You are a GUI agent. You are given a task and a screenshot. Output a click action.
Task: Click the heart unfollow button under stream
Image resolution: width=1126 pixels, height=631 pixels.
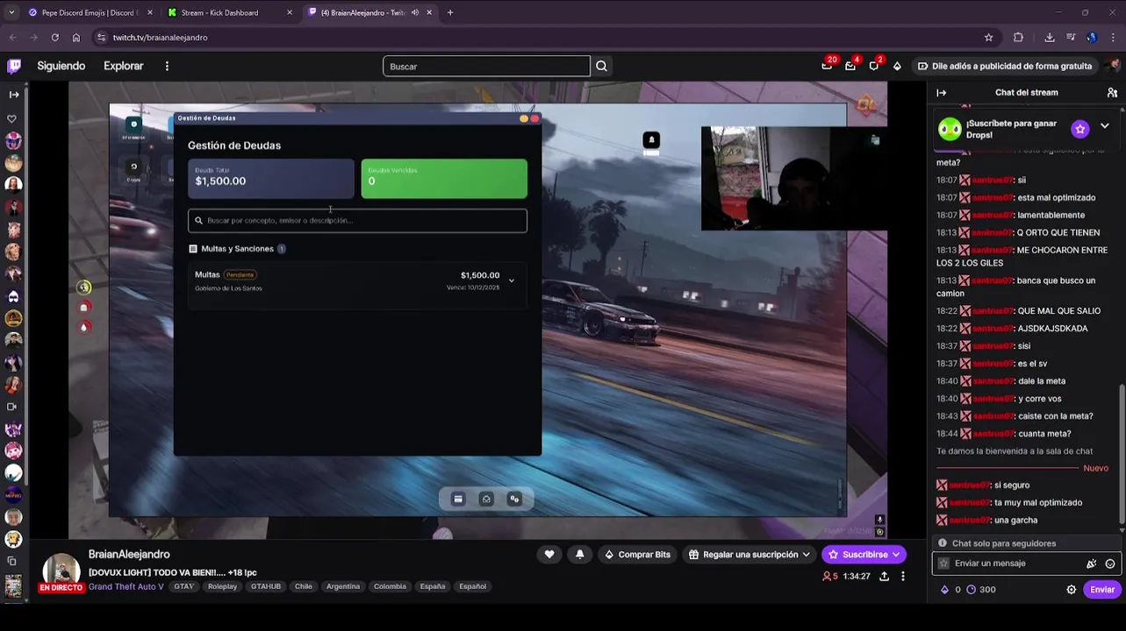point(549,554)
